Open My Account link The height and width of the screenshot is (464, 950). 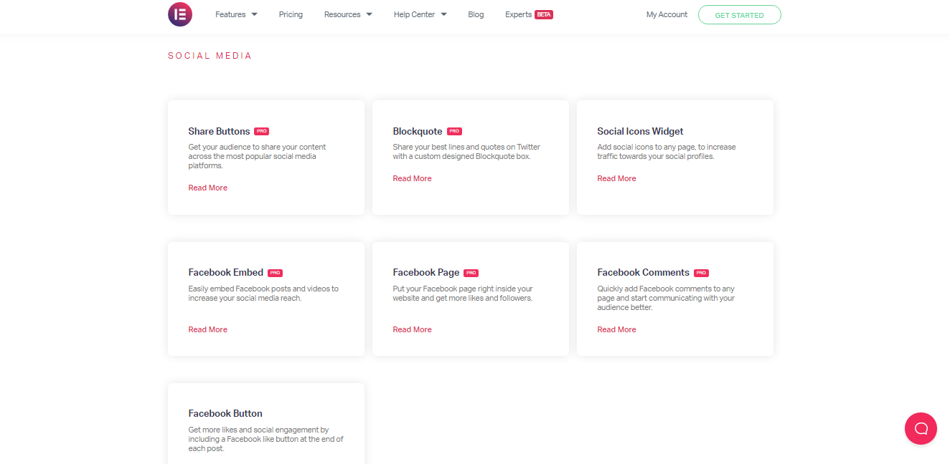[x=667, y=14]
